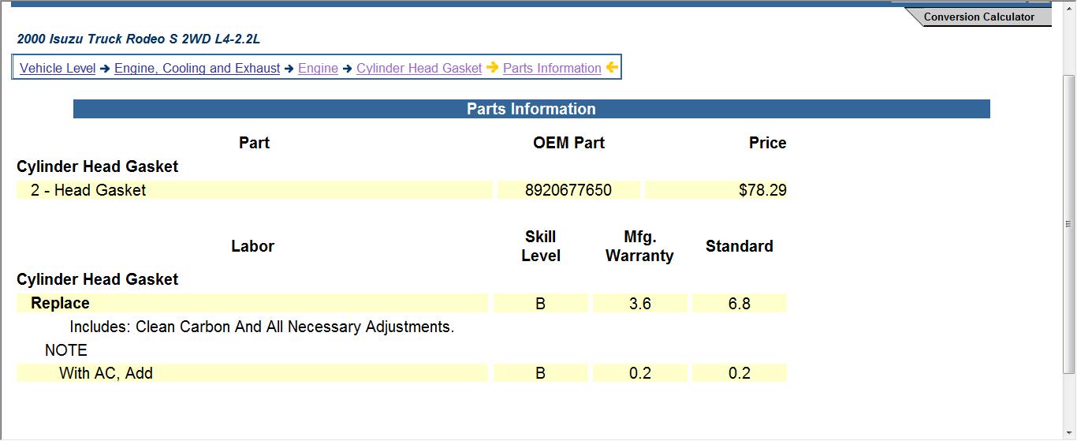Navigate to Engine breadcrumb link
The image size is (1077, 441).
tap(318, 68)
